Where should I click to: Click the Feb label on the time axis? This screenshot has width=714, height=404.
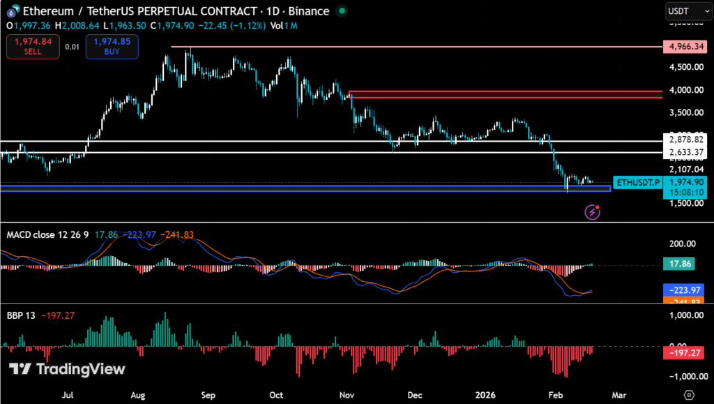[x=555, y=395]
